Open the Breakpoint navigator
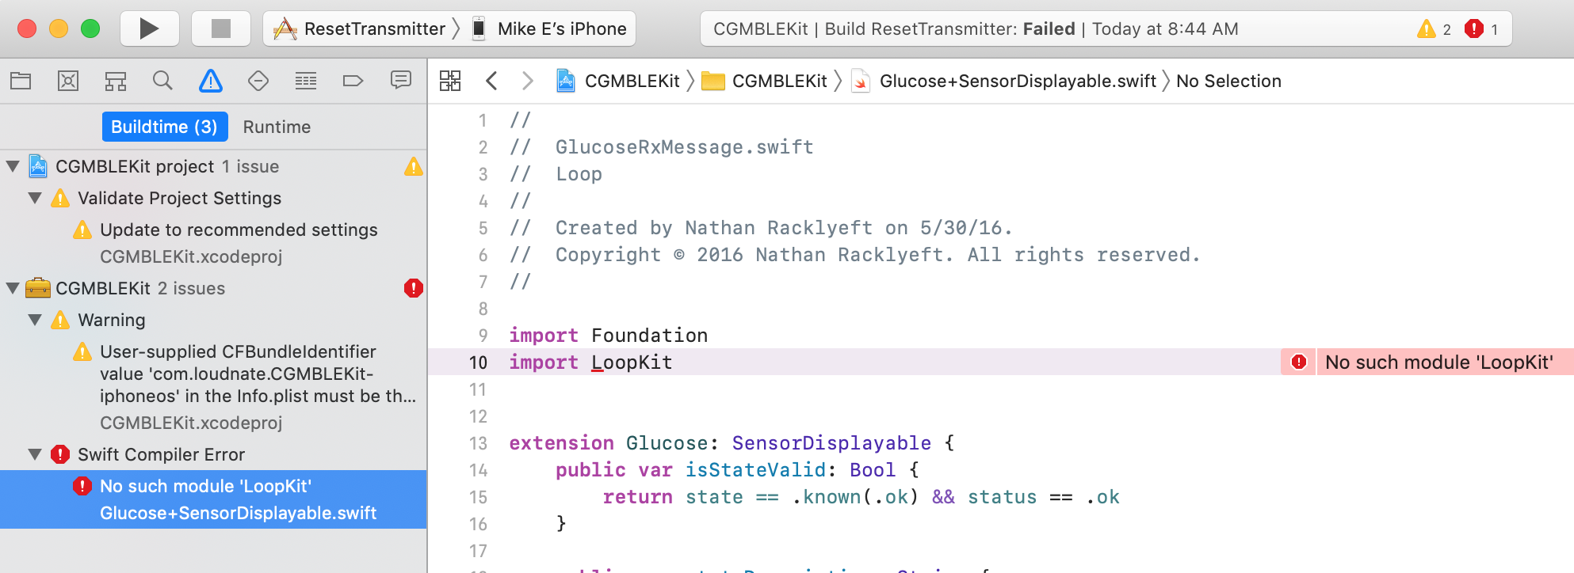The height and width of the screenshot is (573, 1574). pyautogui.click(x=353, y=80)
